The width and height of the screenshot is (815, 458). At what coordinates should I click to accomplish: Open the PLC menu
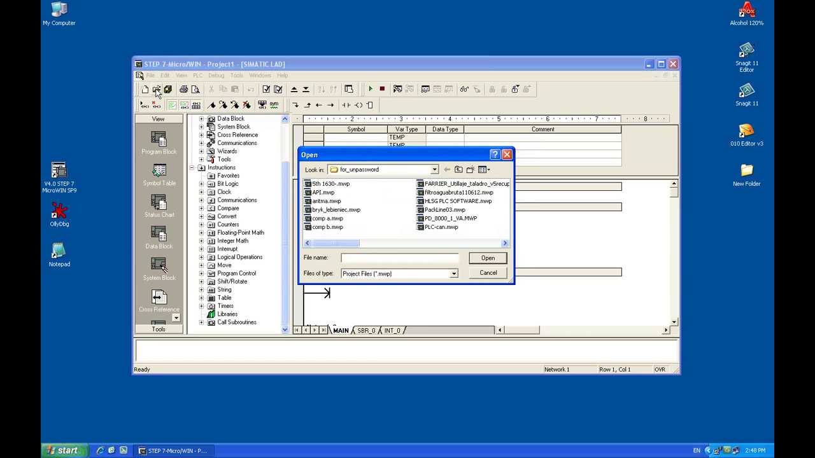coord(197,76)
